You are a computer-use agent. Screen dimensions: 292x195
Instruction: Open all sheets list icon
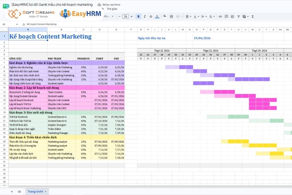click(19, 191)
